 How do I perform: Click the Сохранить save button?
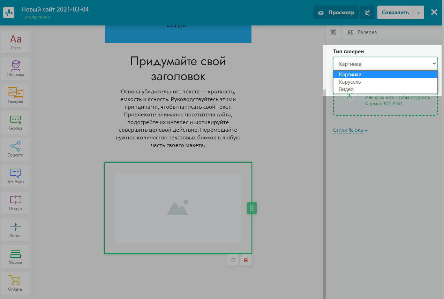(395, 13)
